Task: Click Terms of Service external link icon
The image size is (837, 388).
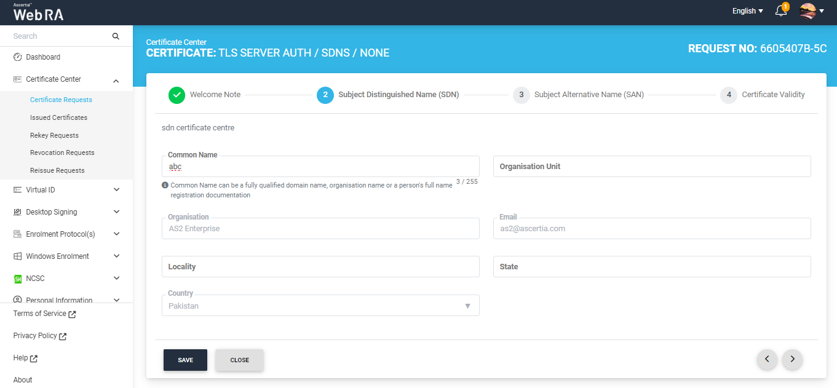Action: coord(72,314)
